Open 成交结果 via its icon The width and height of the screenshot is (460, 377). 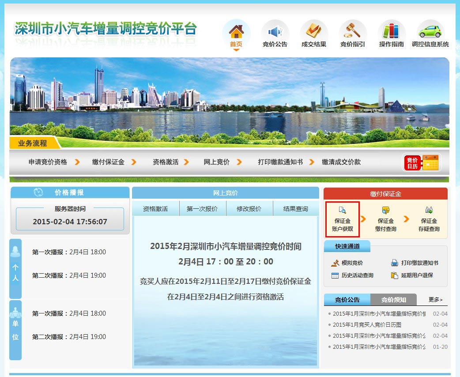coord(314,32)
